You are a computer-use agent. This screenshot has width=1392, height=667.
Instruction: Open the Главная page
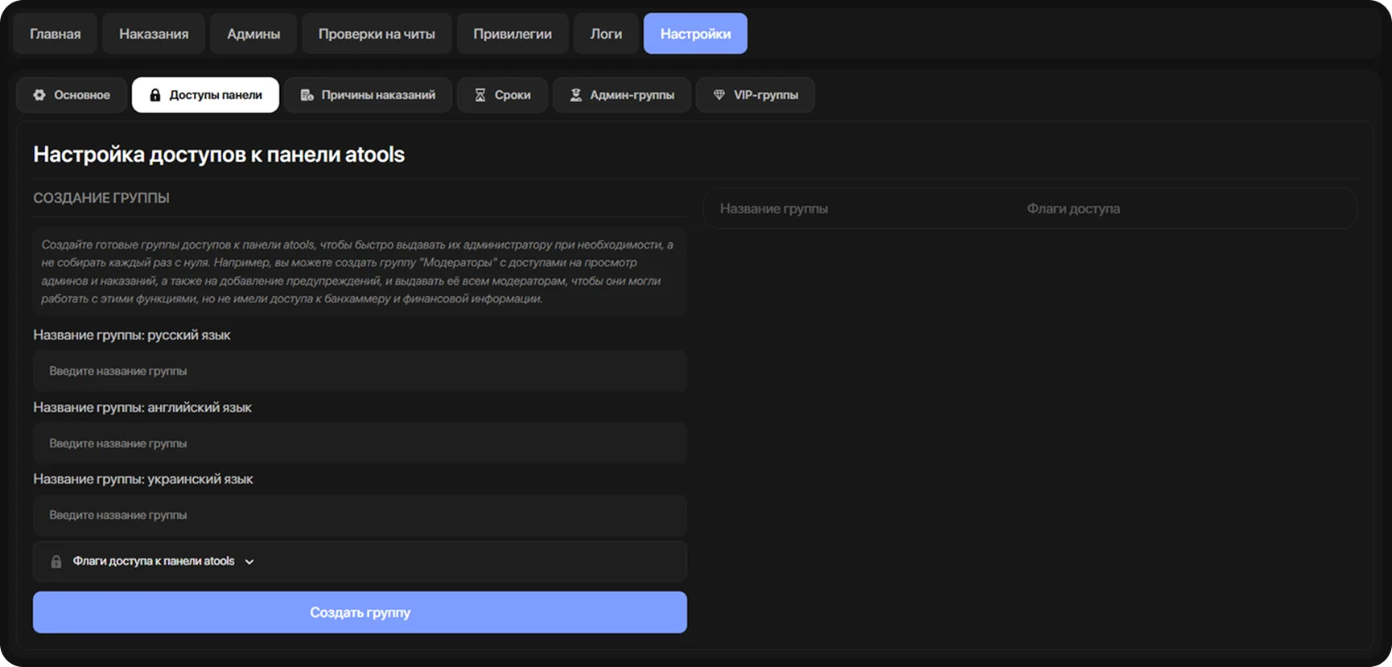[56, 34]
